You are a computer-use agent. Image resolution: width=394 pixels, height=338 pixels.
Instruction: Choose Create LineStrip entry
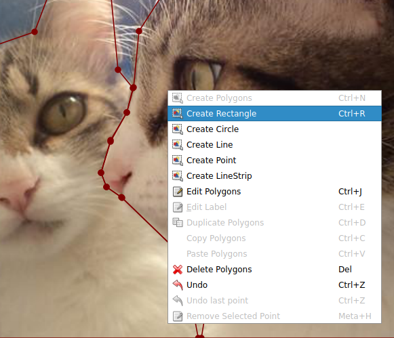click(x=275, y=175)
